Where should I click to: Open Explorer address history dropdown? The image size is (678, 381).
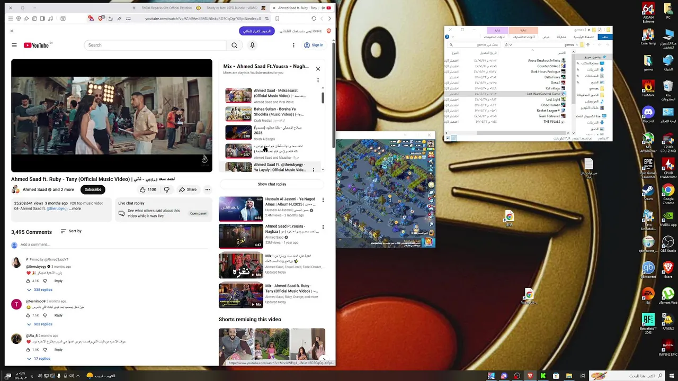[511, 44]
